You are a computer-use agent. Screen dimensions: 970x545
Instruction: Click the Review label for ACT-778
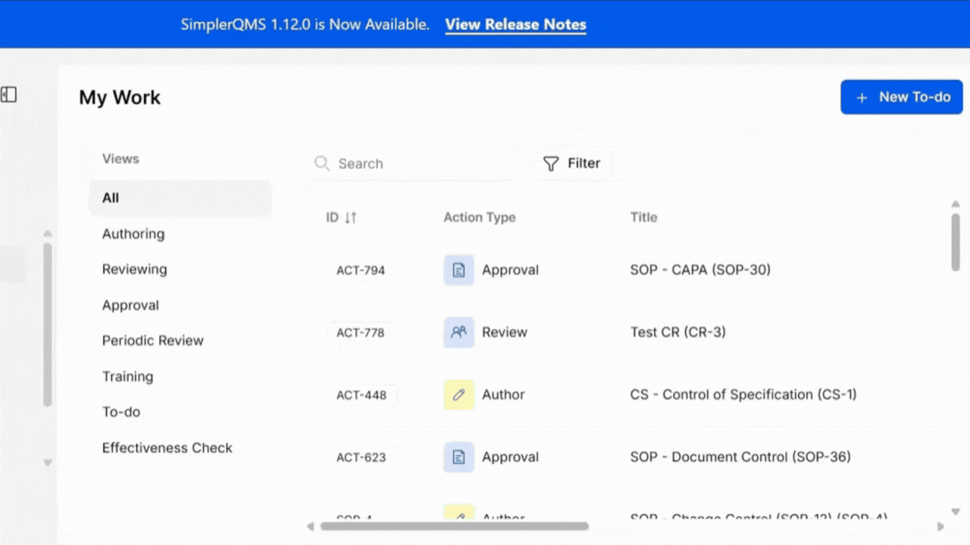(x=505, y=332)
